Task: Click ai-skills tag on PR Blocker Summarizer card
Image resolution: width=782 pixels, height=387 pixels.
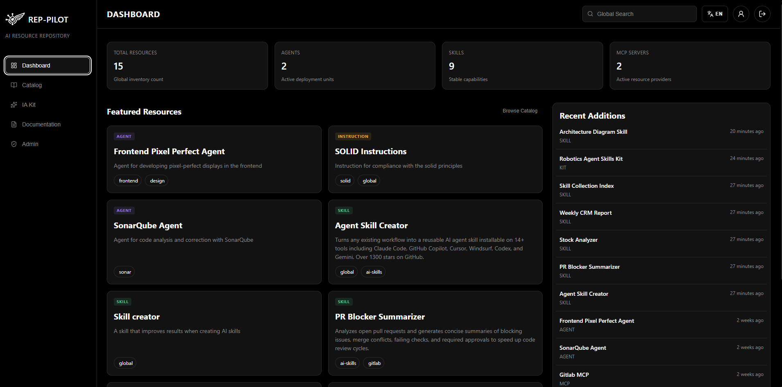Action: (348, 363)
